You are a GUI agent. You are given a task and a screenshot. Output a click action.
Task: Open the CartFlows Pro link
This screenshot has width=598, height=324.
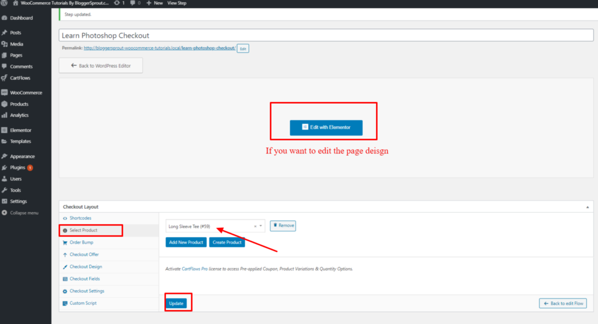coord(194,269)
